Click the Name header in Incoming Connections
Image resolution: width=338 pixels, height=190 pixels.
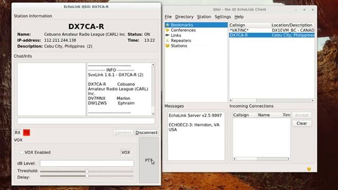click(x=269, y=115)
